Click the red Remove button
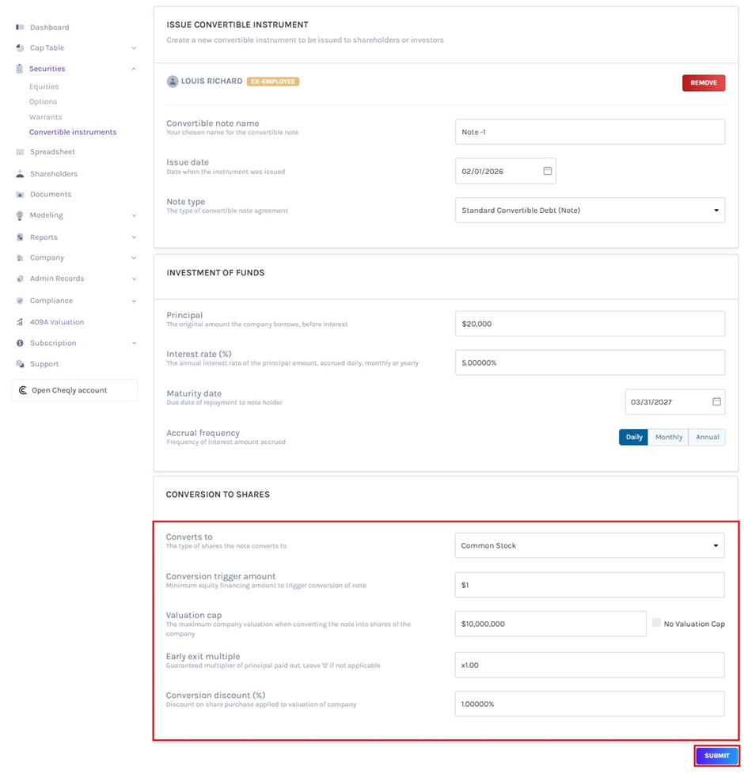The height and width of the screenshot is (774, 744). pyautogui.click(x=703, y=82)
